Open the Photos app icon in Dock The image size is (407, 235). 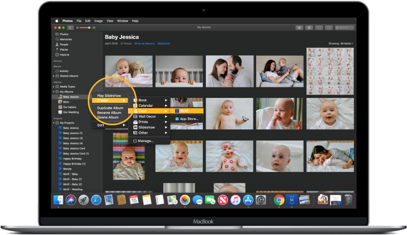[185, 200]
